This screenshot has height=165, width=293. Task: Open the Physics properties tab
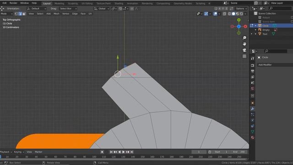pyautogui.click(x=252, y=120)
